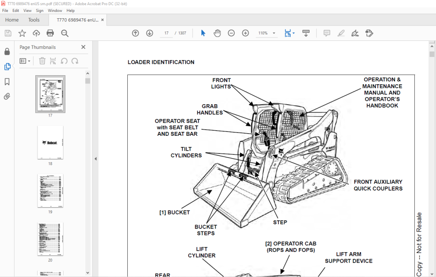Add a sticky note comment
The height and width of the screenshot is (277, 436).
coord(327,33)
